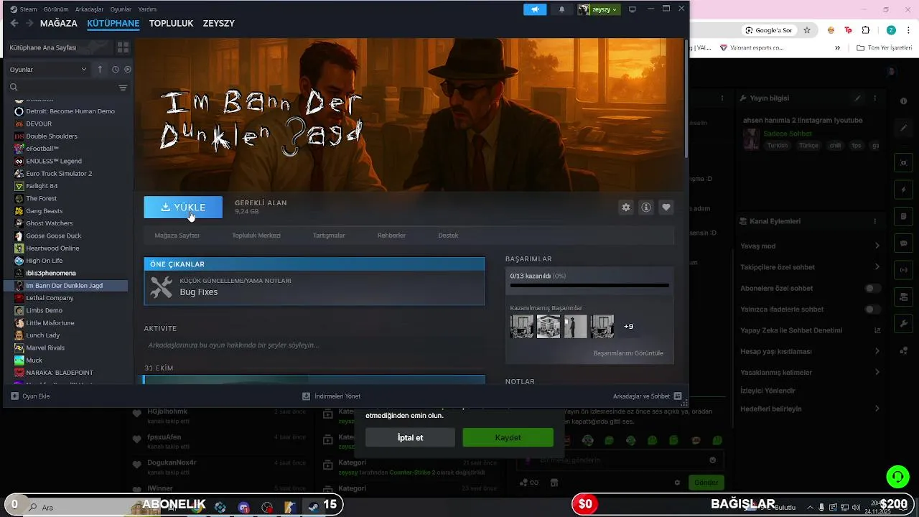Viewport: 919px width, 517px height.
Task: Click the green Kaydet button
Action: [508, 437]
